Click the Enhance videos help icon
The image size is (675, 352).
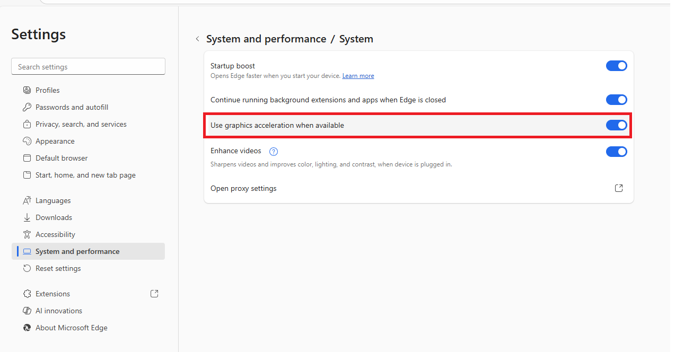[x=274, y=151]
